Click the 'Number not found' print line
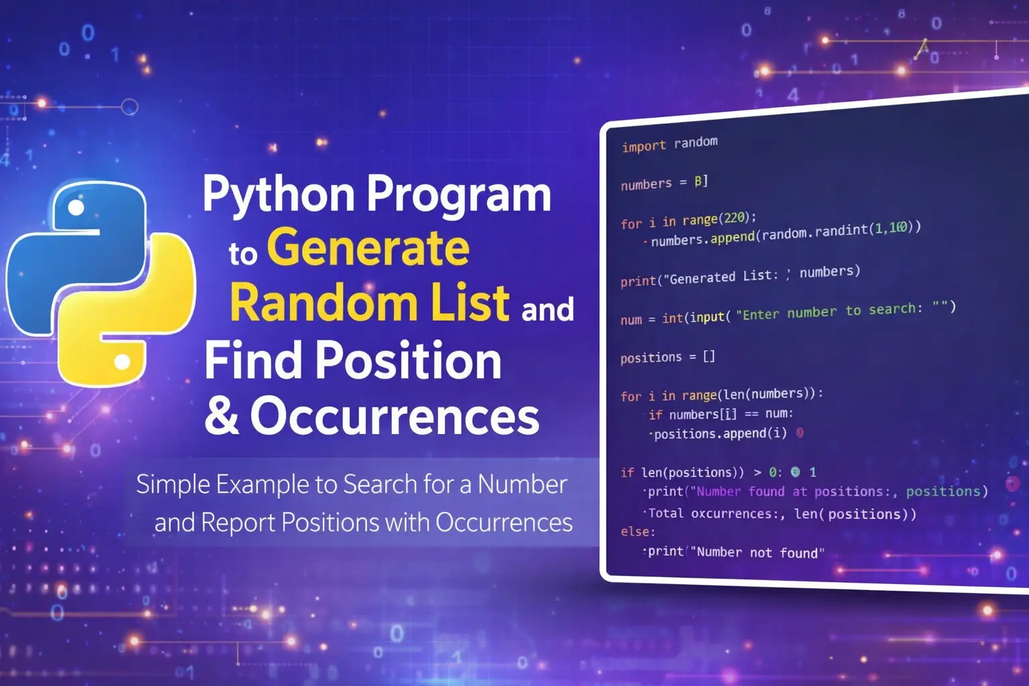This screenshot has width=1029, height=686. tap(734, 551)
